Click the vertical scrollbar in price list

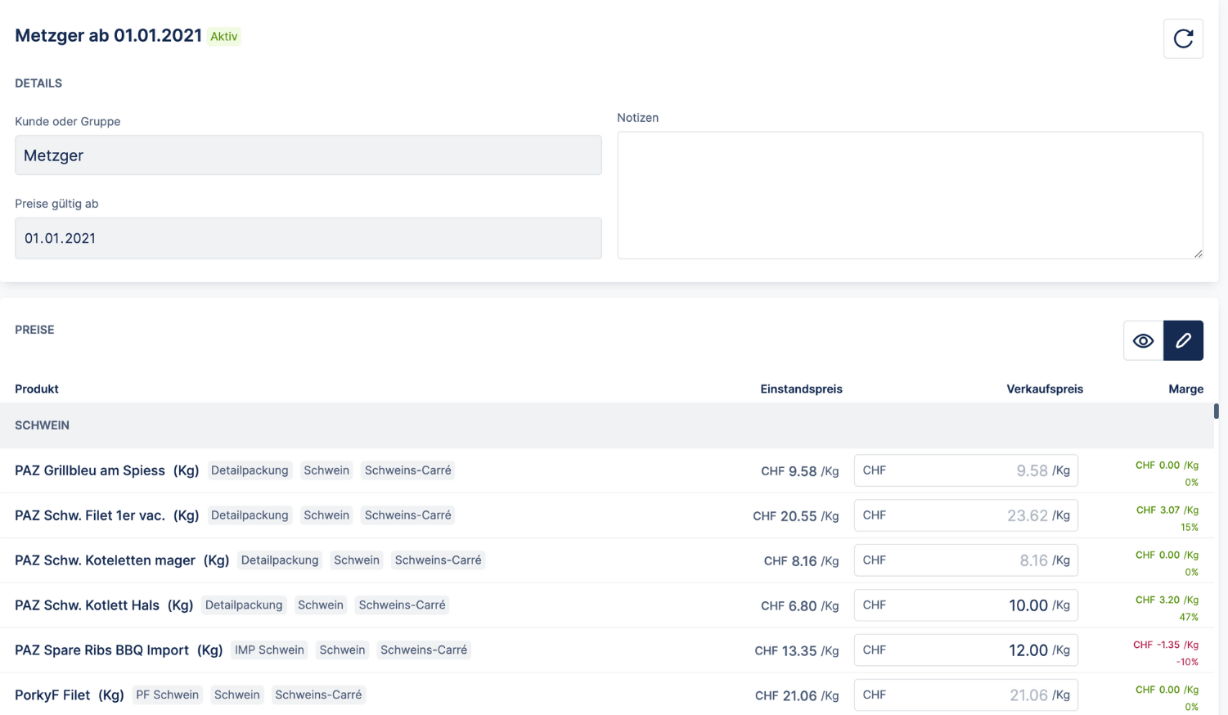1216,411
